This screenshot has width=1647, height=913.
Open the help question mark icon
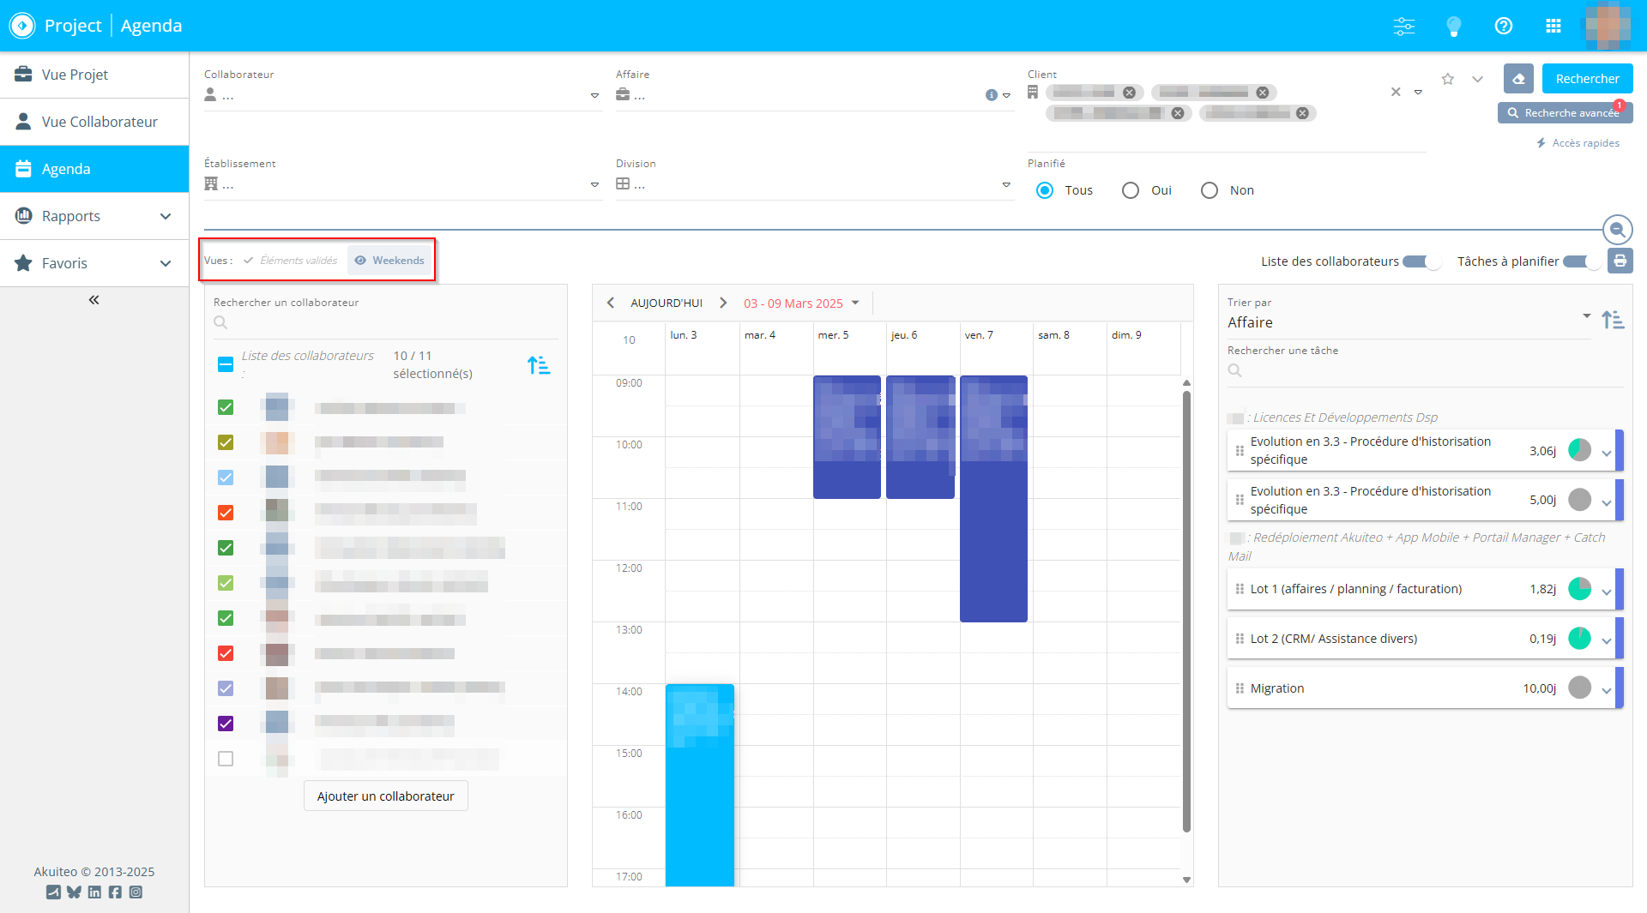tap(1504, 26)
